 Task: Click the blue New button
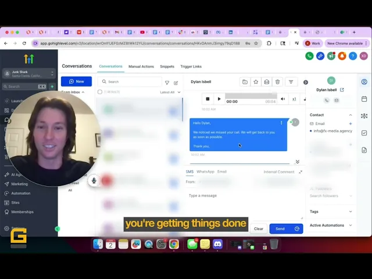click(76, 81)
